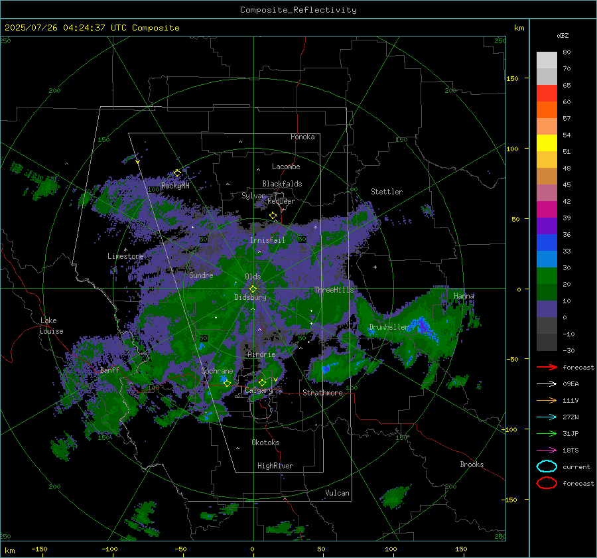
Task: Select the 51 dBZ yellow color swatch
Action: click(547, 143)
